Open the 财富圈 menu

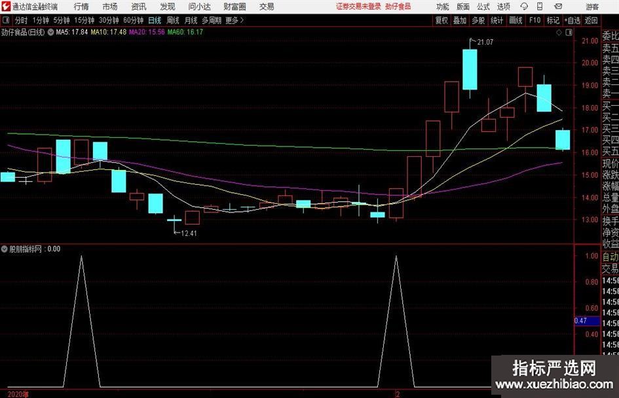tap(234, 7)
